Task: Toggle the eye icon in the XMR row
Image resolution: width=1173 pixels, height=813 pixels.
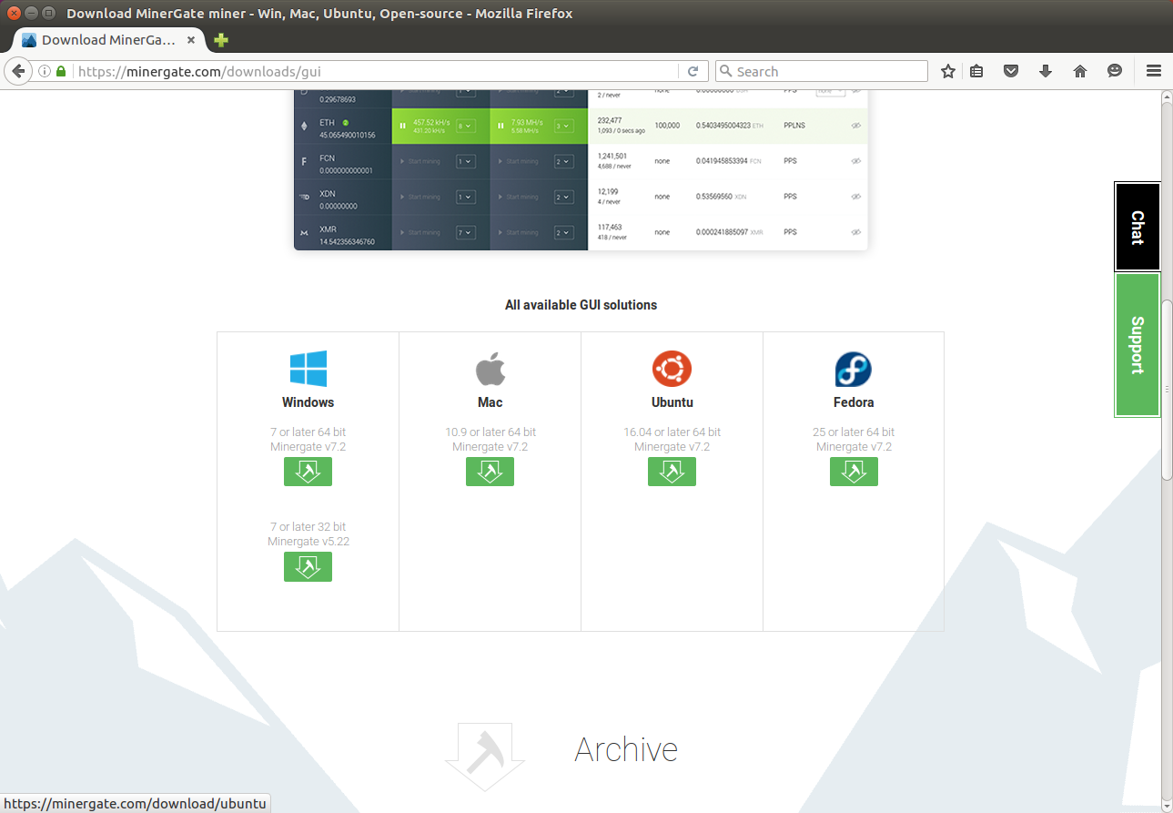Action: point(855,232)
